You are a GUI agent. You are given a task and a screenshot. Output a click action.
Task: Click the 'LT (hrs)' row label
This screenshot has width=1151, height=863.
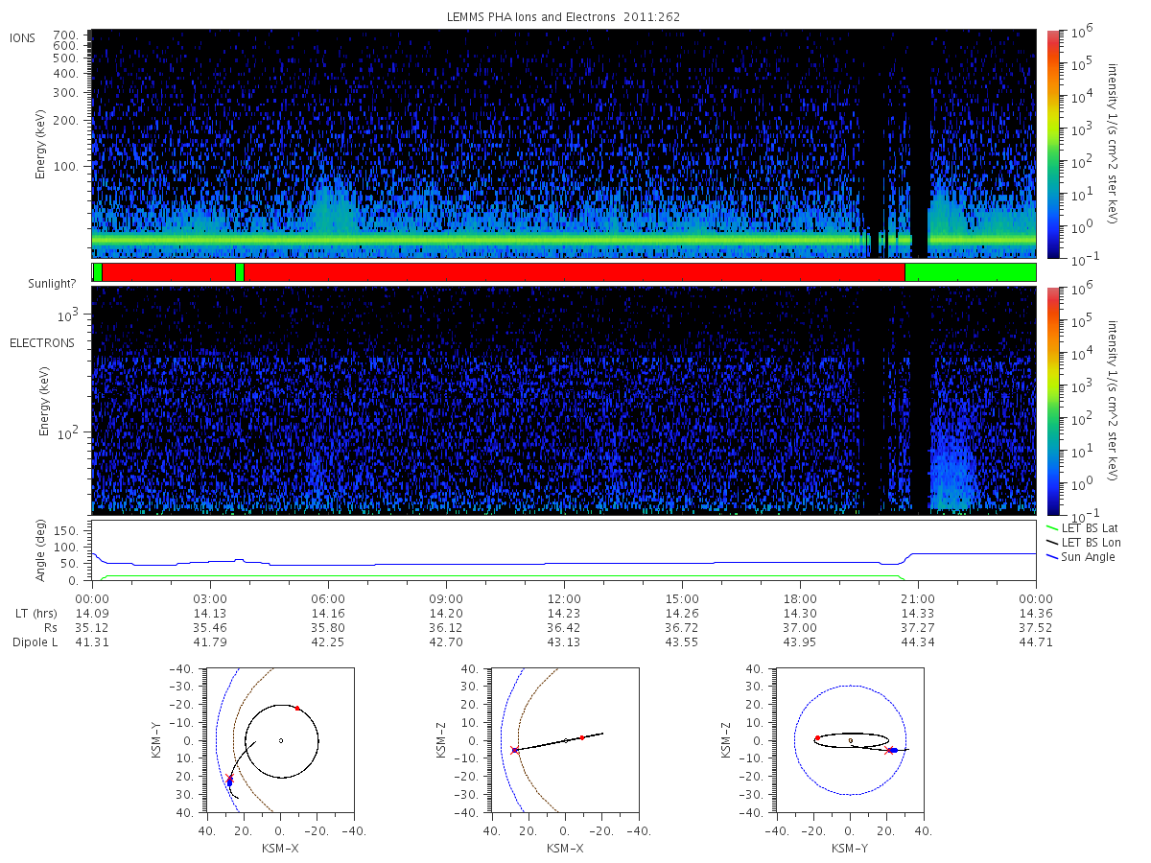[35, 614]
